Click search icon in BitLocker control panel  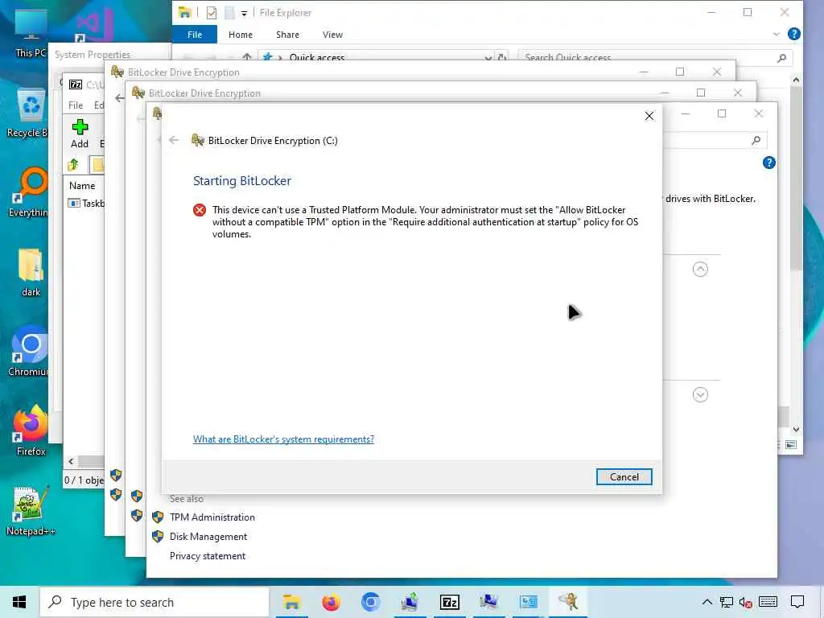click(x=756, y=140)
